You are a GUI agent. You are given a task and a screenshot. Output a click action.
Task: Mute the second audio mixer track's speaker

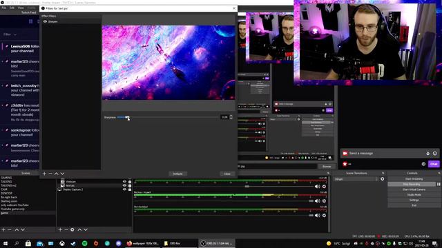tap(318, 200)
